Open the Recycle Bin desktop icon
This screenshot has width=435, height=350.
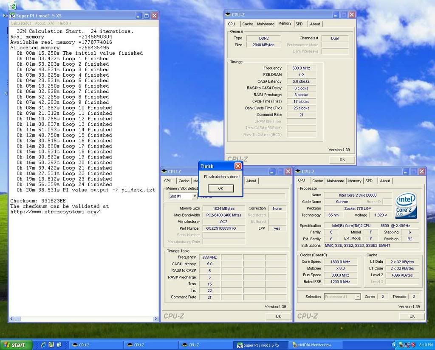pos(12,5)
